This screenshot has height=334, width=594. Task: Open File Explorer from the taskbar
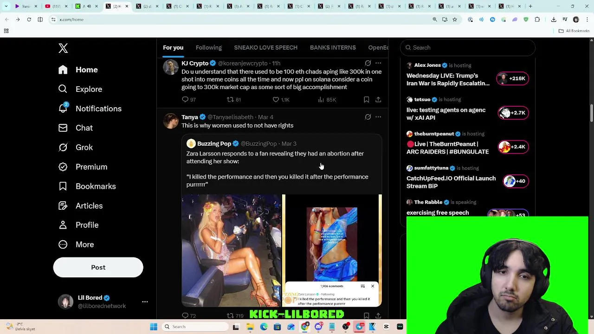point(250,327)
